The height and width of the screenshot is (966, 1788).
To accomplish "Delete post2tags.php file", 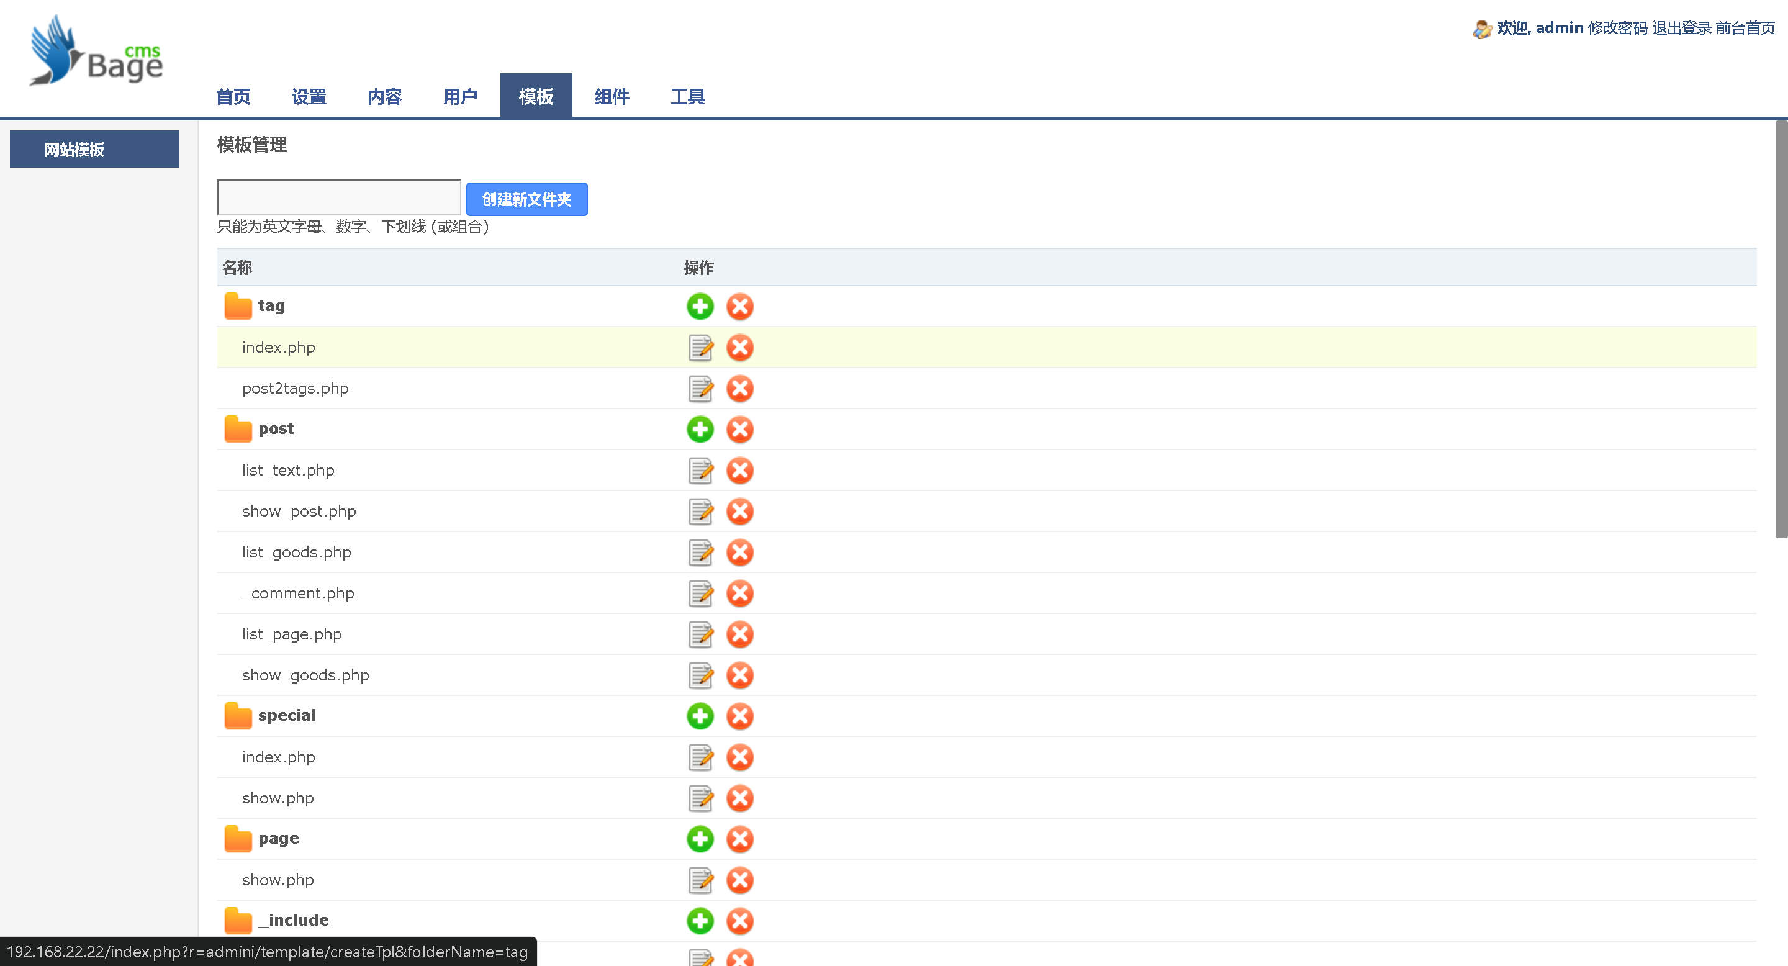I will [x=739, y=389].
